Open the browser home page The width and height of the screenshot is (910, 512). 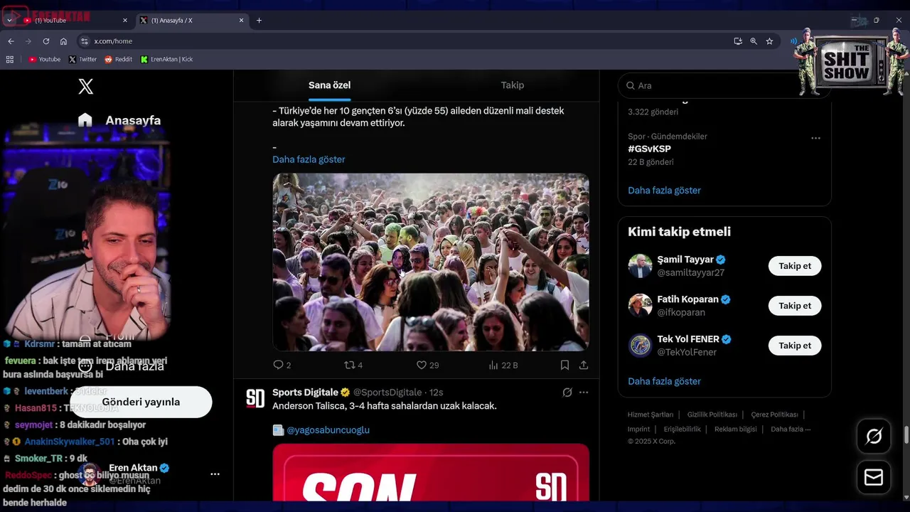pos(63,41)
